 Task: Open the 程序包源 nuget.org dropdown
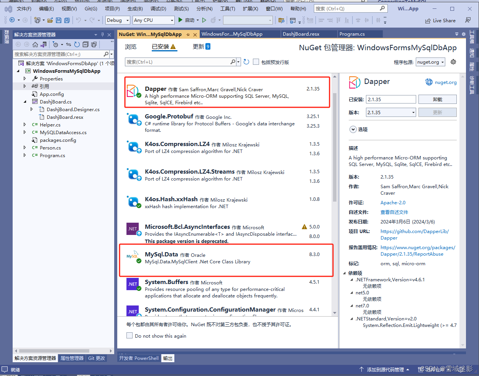430,61
